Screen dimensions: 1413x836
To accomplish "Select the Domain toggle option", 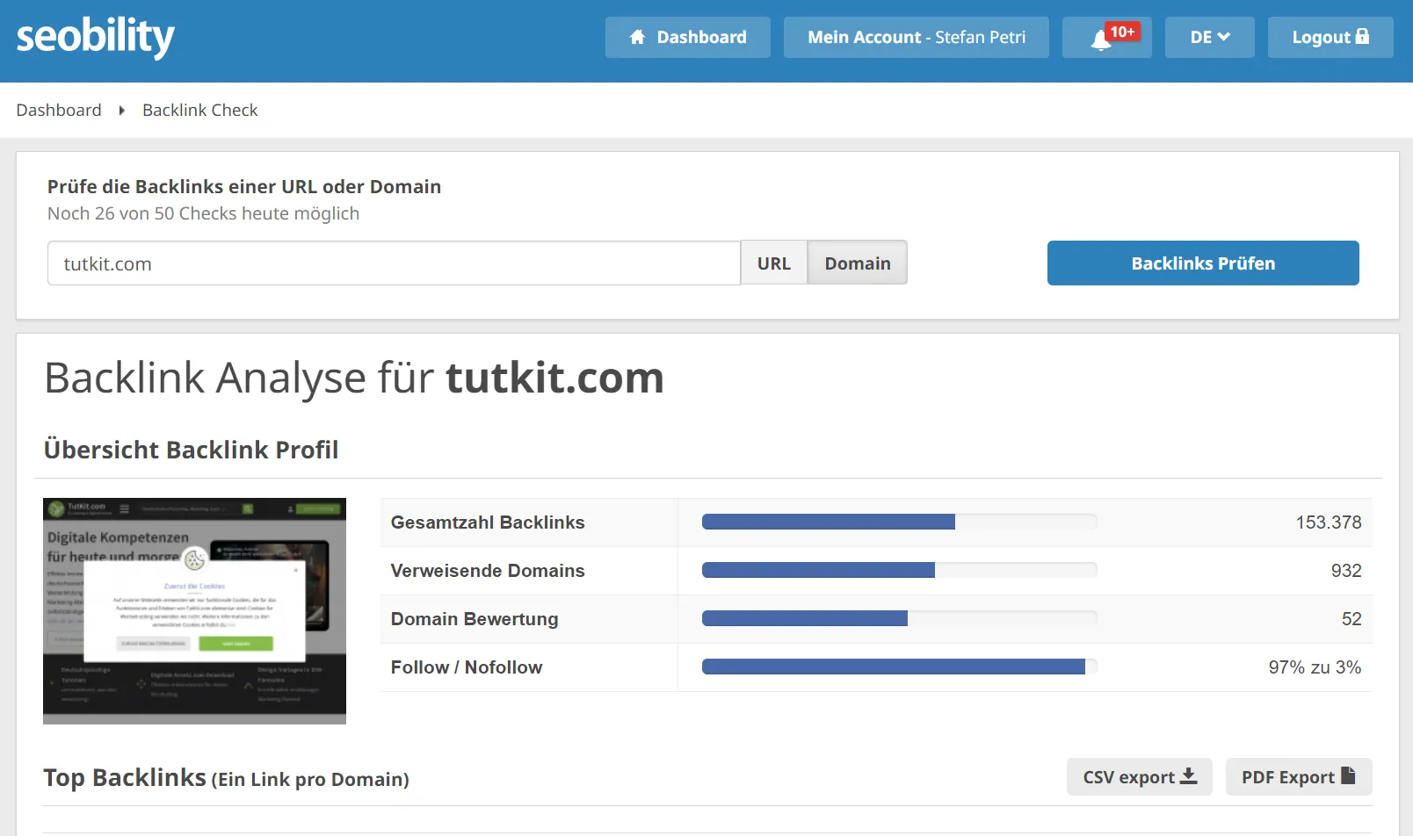I will click(x=858, y=263).
